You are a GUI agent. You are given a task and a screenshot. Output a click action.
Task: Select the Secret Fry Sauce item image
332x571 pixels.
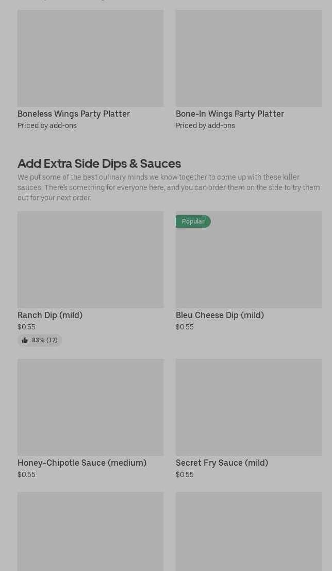point(248,407)
